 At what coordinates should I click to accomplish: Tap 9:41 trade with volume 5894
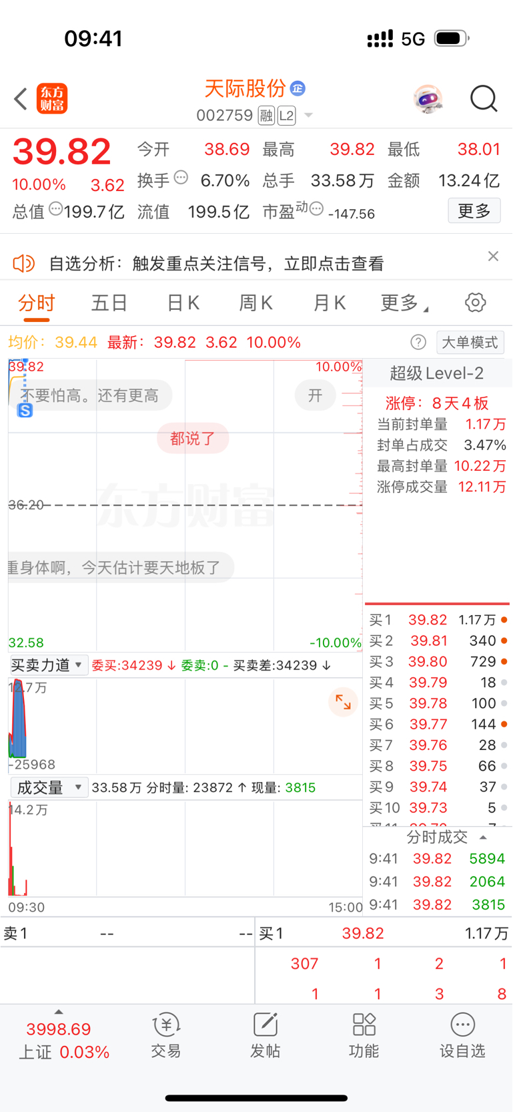pyautogui.click(x=437, y=859)
